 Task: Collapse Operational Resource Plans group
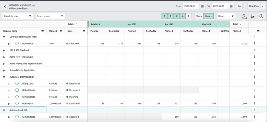pyautogui.click(x=4, y=37)
